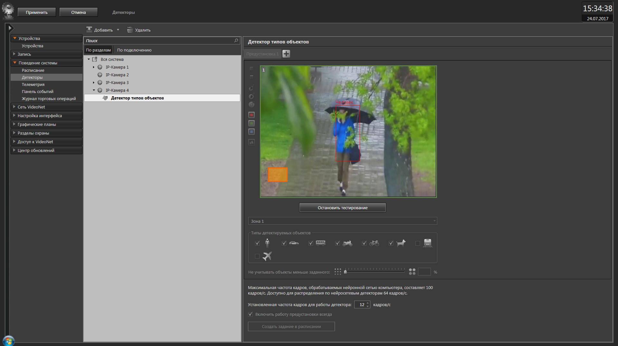Image resolution: width=618 pixels, height=346 pixels.
Task: Uncheck person detection checkbox
Action: click(x=257, y=243)
